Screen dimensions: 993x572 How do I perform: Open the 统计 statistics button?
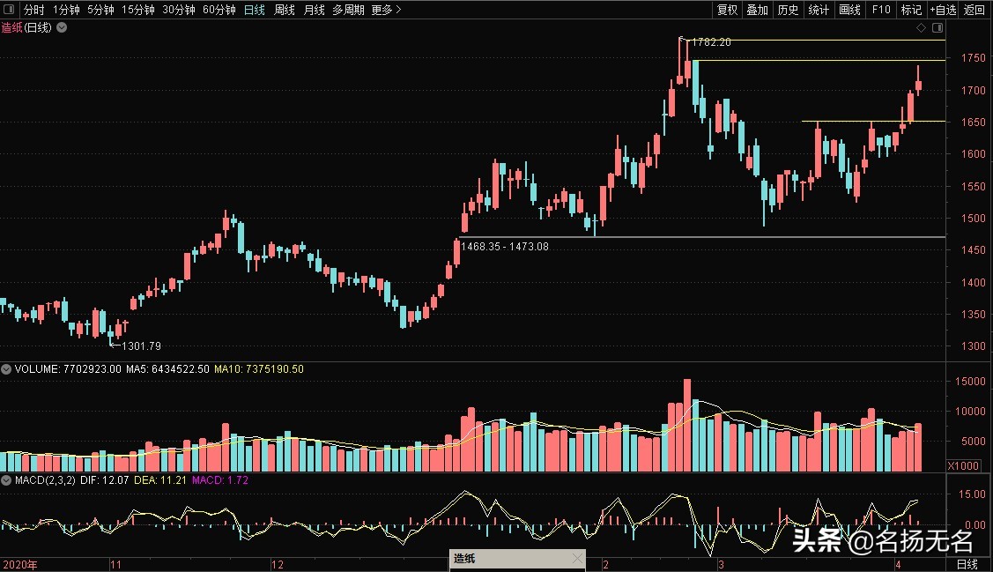[819, 10]
